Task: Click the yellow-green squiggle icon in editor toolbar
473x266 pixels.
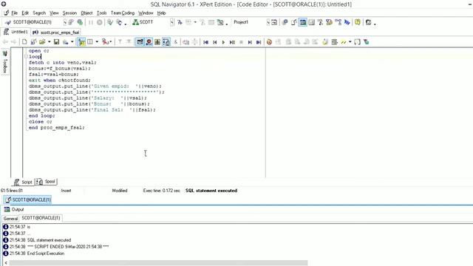Action: (343, 42)
